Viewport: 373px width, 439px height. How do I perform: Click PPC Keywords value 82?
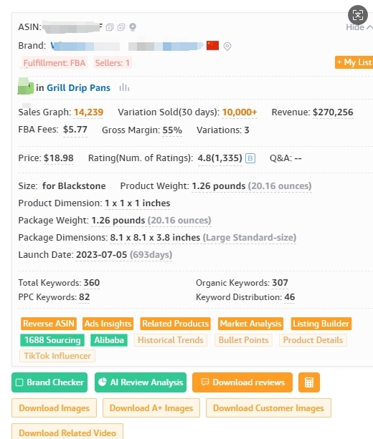85,297
